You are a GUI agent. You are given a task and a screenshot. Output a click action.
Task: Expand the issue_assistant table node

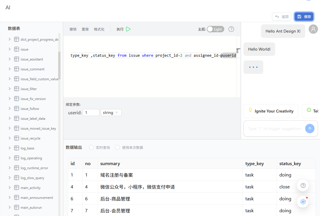coord(9,59)
